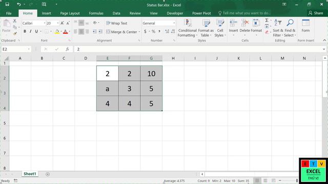This screenshot has height=184, width=328.
Task: Click the Format Painter brush icon
Action: pos(15,33)
